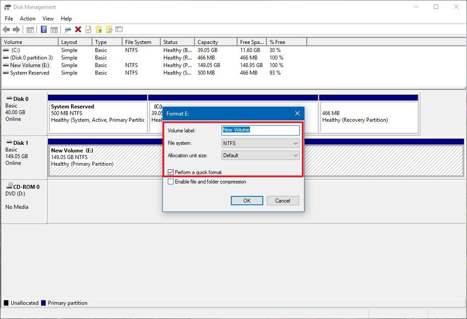
Task: Click the Forward navigation arrow icon
Action: tap(16, 29)
